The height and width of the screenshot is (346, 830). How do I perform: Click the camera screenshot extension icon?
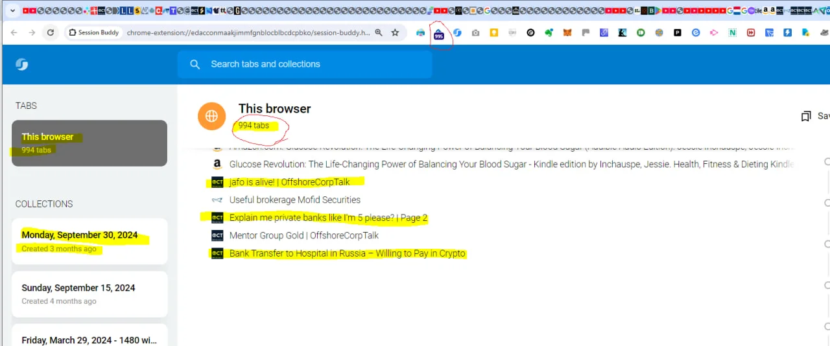tap(476, 32)
